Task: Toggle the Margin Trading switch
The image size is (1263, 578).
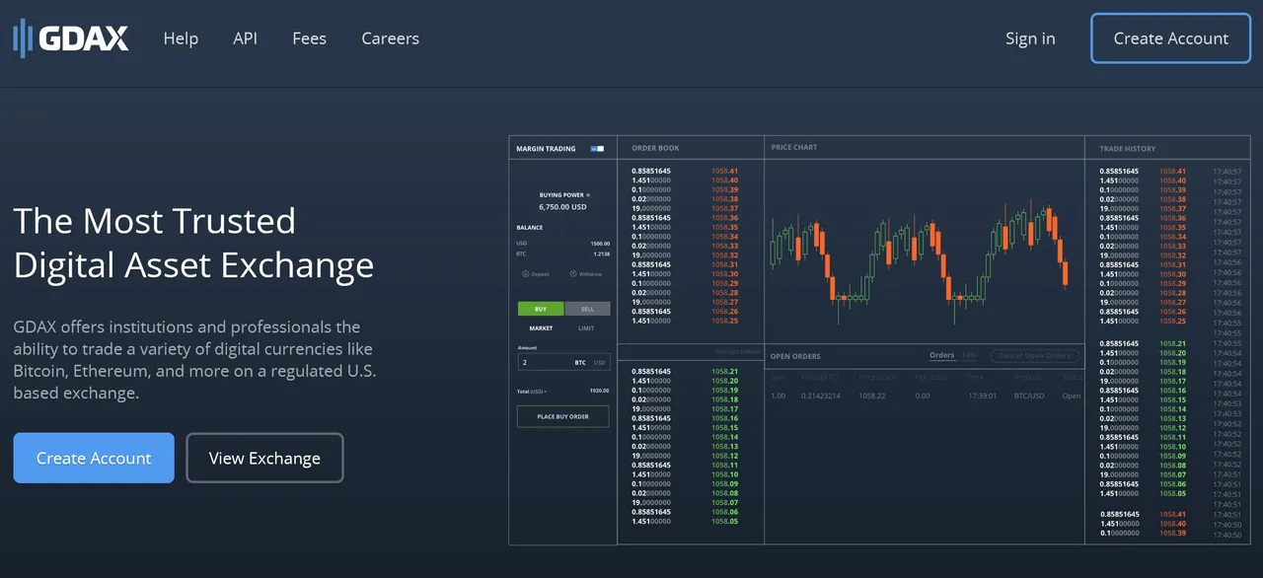Action: click(597, 149)
